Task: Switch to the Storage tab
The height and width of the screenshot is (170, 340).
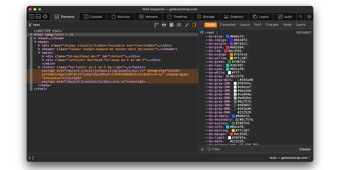Action: [205, 17]
